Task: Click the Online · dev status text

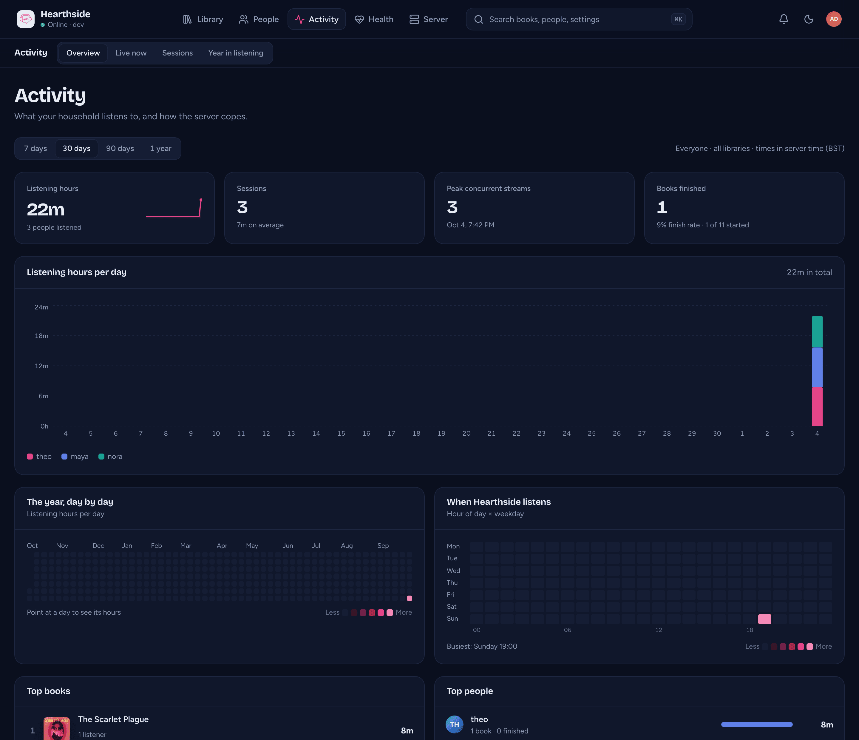Action: [66, 24]
